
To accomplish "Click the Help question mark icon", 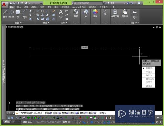I will point(139,3).
